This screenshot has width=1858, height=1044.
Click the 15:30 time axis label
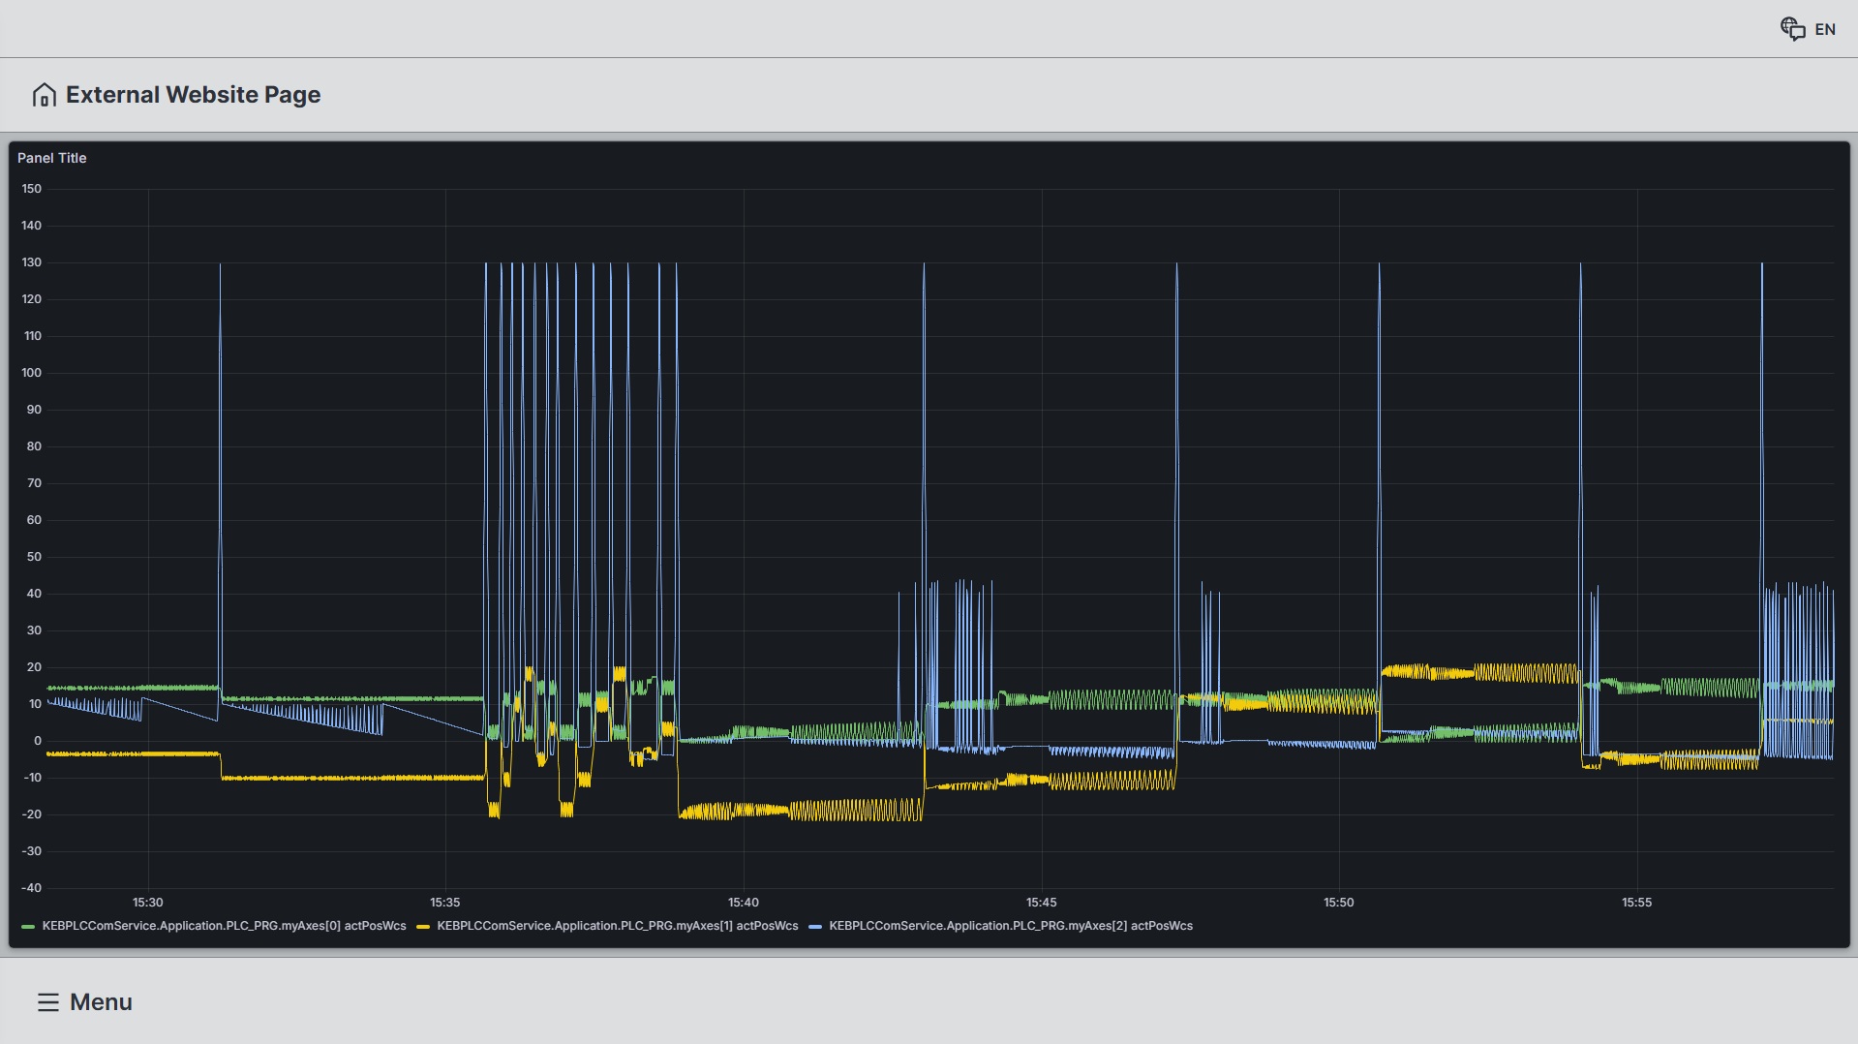pos(148,903)
